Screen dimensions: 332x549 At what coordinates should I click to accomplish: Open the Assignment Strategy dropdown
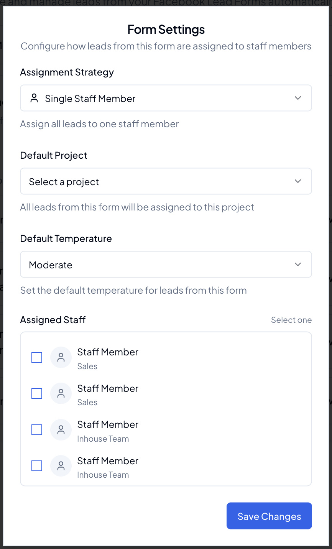[x=166, y=98]
